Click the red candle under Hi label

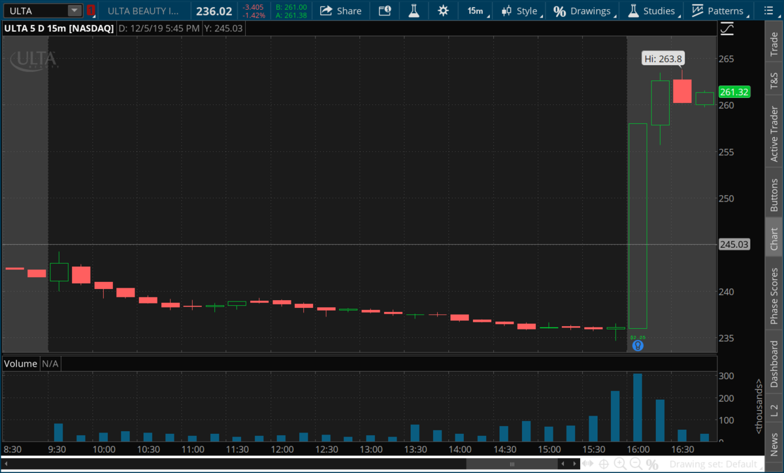[683, 91]
